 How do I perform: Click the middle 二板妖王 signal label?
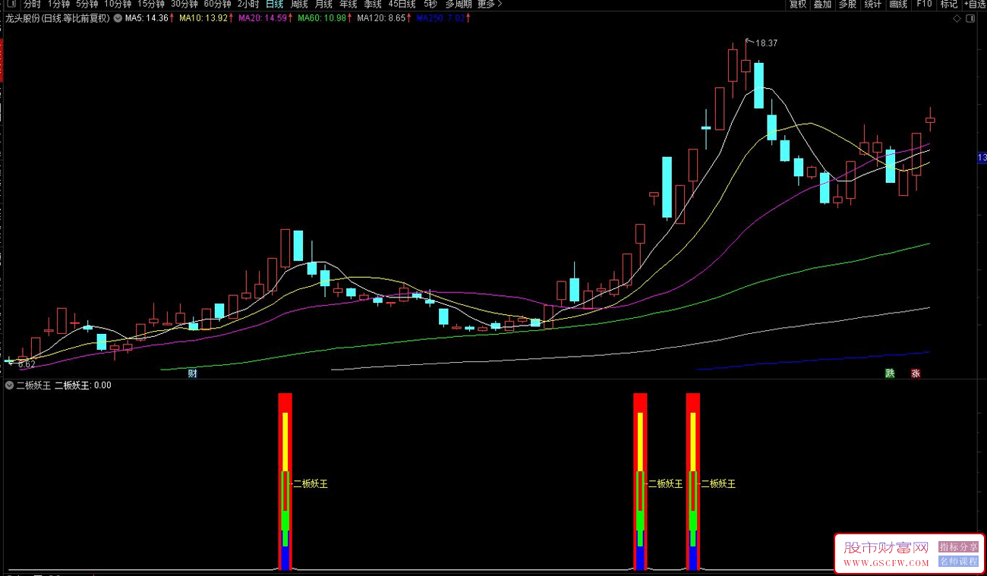coord(665,483)
